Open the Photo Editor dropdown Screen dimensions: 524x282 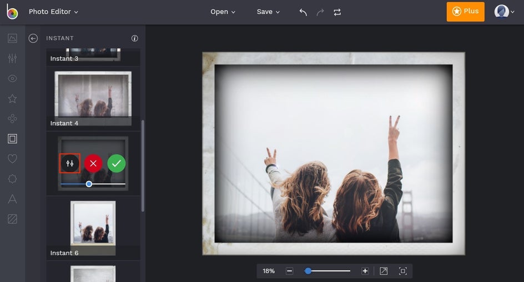tap(53, 12)
